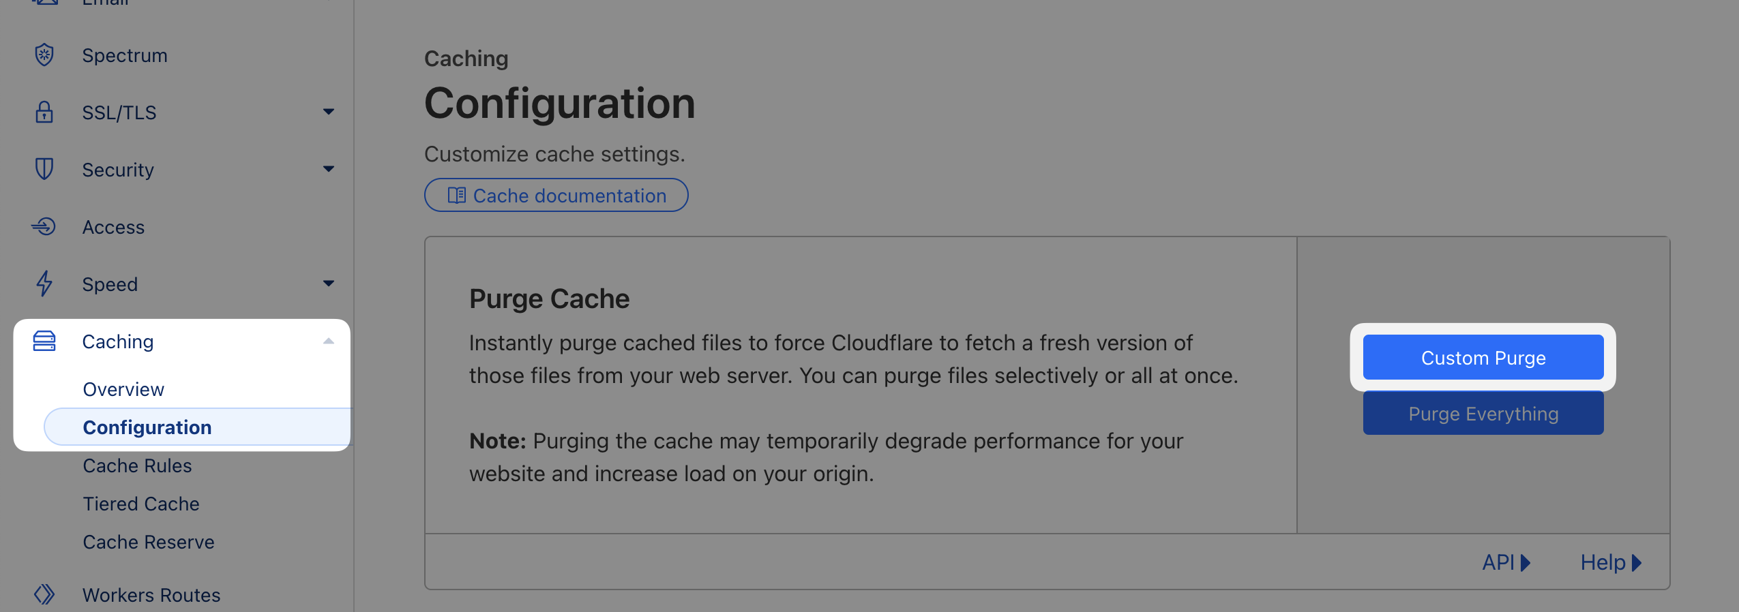Screen dimensions: 1739x612
Task: Open the Cache Reserve page
Action: tap(149, 542)
